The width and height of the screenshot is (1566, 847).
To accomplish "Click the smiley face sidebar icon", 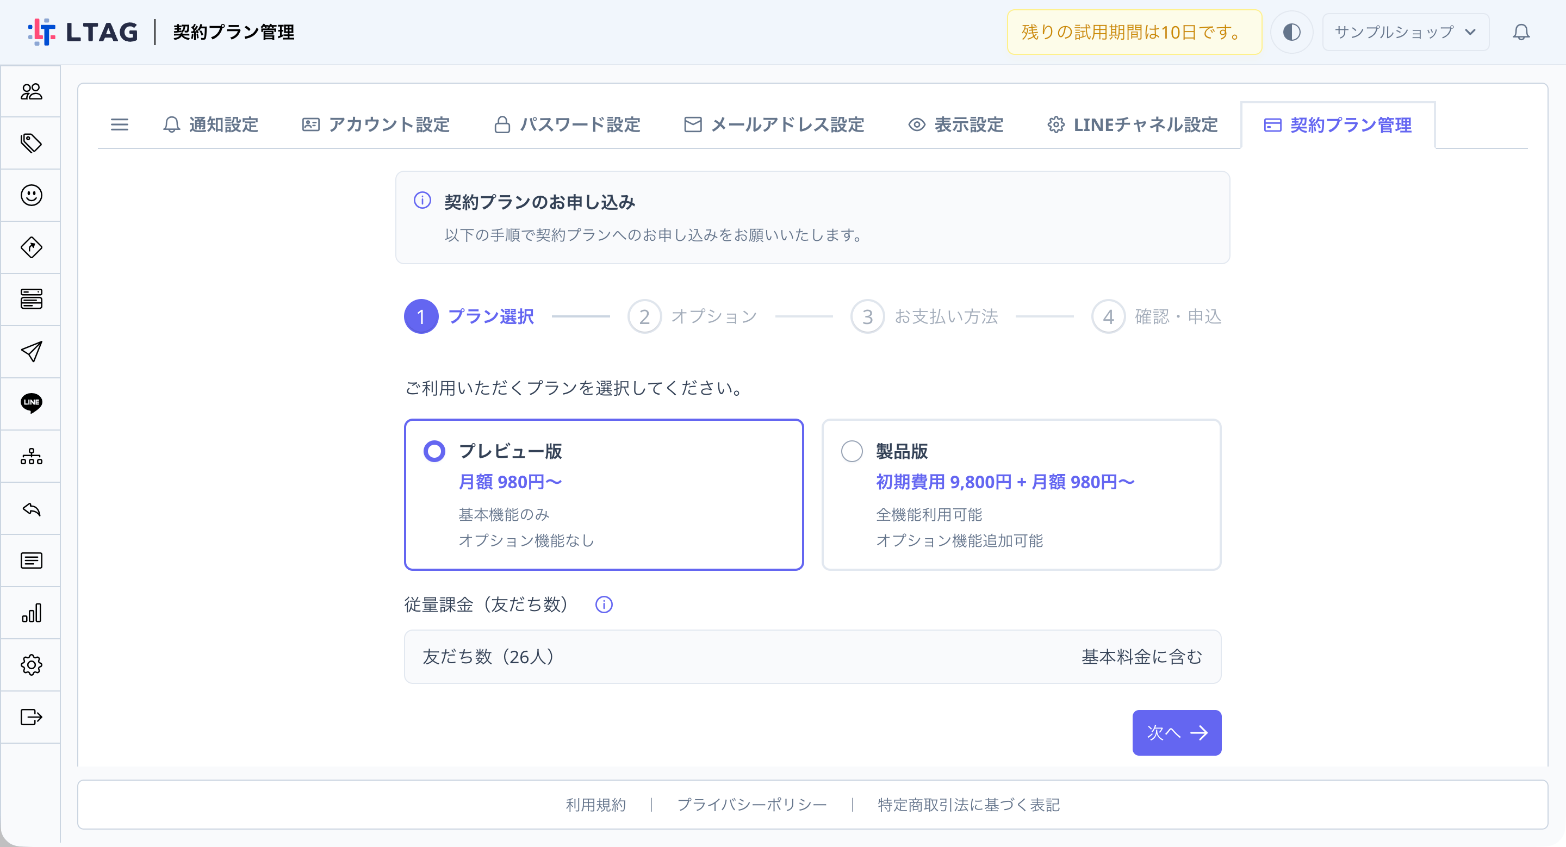I will (31, 195).
